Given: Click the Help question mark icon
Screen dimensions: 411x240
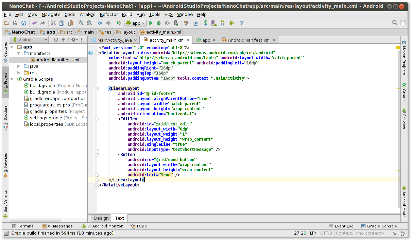Looking at the screenshot, I should coord(242,23).
